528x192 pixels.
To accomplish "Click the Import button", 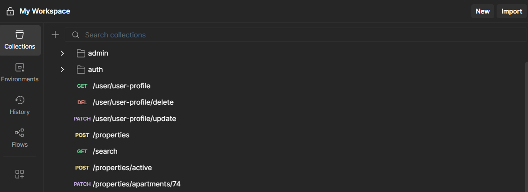I will pyautogui.click(x=512, y=11).
